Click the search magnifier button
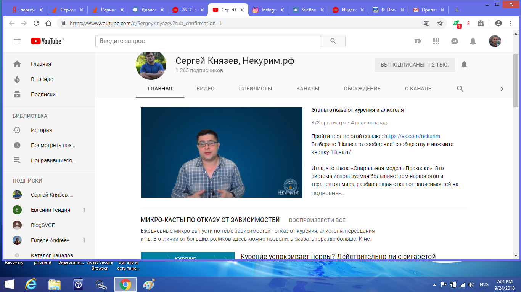 (x=333, y=41)
